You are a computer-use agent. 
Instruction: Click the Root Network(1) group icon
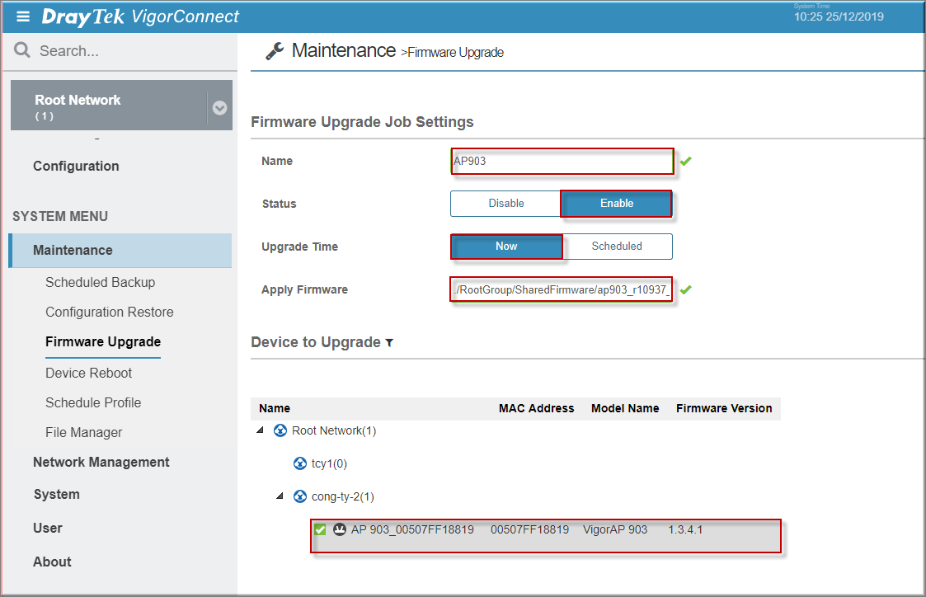click(x=280, y=430)
